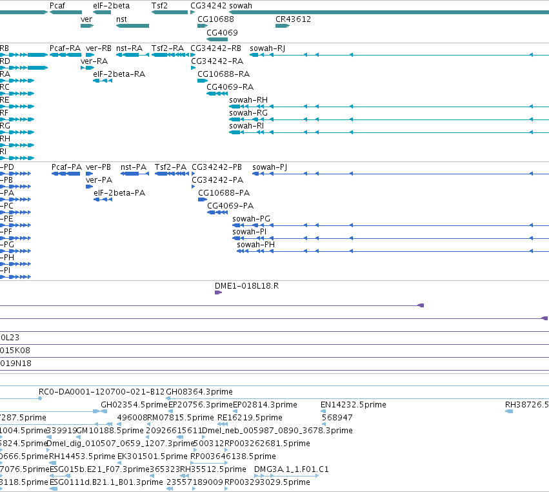The image size is (549, 492).
Task: Click the Tsf2 gene bar
Action: coord(170,12)
